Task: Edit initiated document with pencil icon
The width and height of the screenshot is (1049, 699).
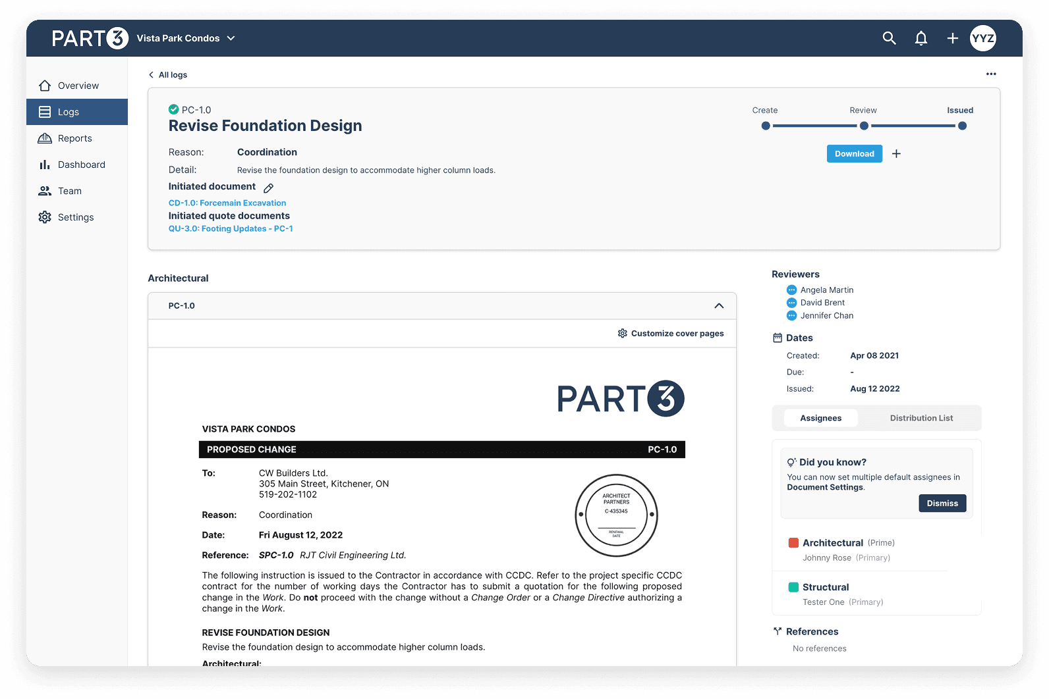Action: pos(268,188)
